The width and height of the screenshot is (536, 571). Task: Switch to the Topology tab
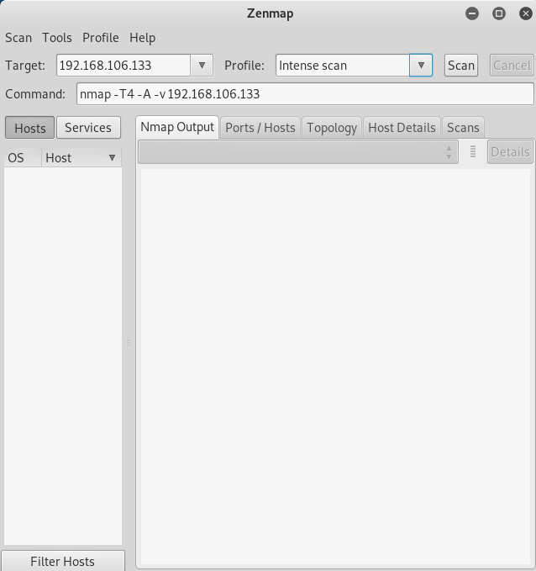point(332,128)
